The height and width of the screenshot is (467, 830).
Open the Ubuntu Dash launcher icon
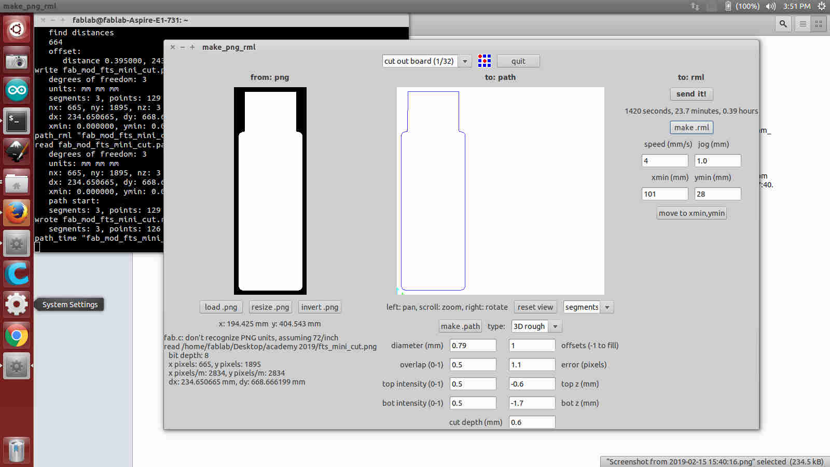click(17, 29)
